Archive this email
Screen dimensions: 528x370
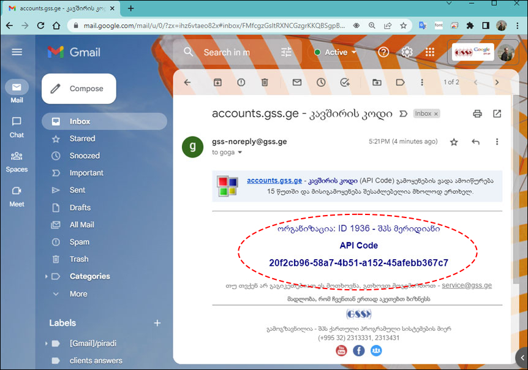(x=217, y=82)
